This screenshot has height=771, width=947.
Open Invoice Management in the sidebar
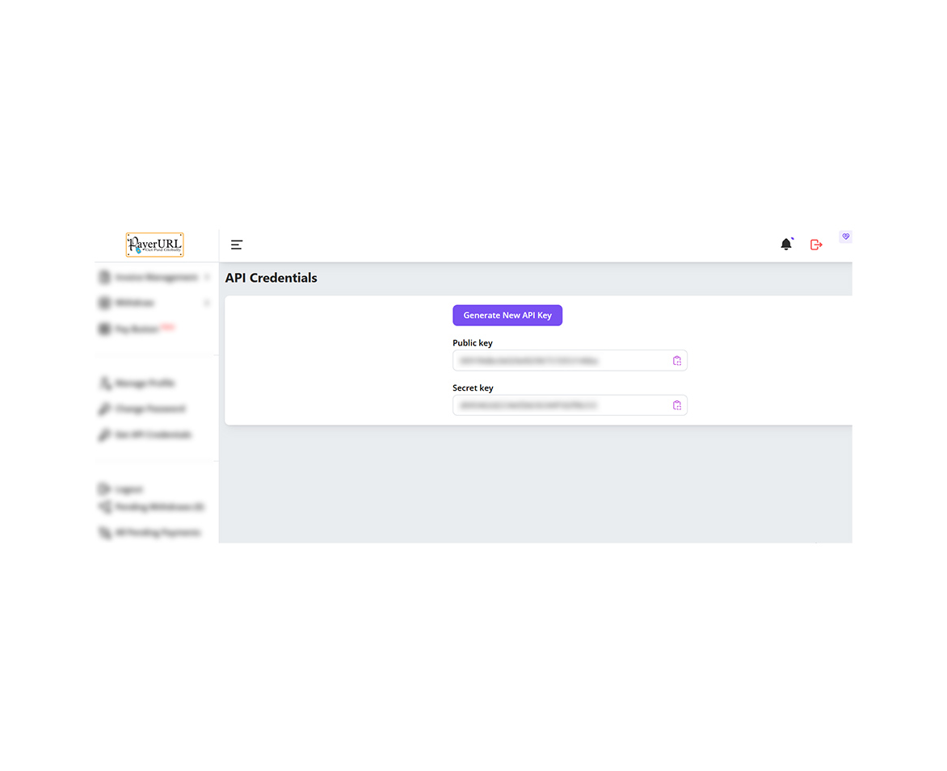(x=155, y=277)
